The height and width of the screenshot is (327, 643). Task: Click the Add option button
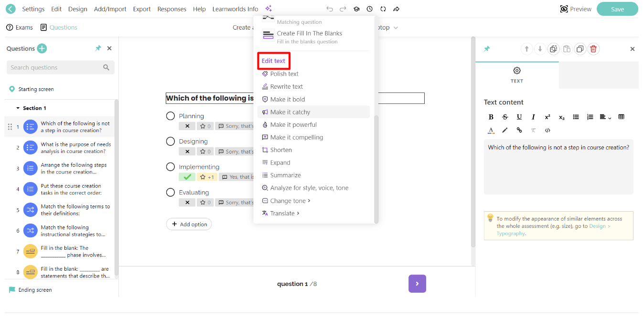pos(189,224)
